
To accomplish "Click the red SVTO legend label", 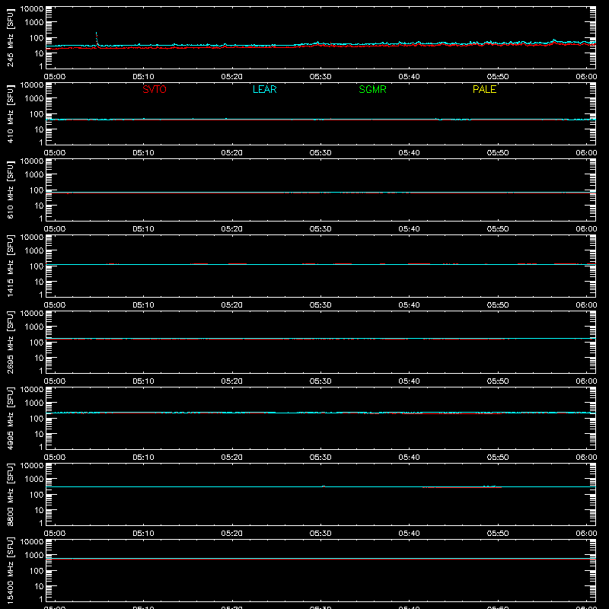I will [x=155, y=89].
